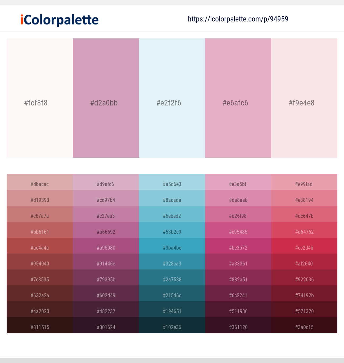This screenshot has height=363, width=344.
Task: Open the palette URL link
Action: pyautogui.click(x=238, y=19)
